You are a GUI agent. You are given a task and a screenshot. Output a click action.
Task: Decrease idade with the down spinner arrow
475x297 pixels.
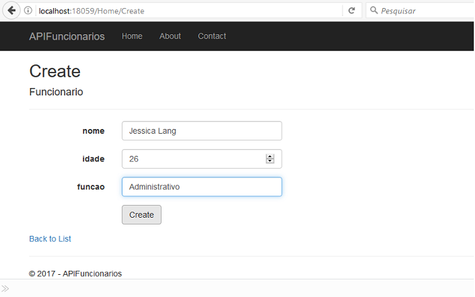pos(270,161)
